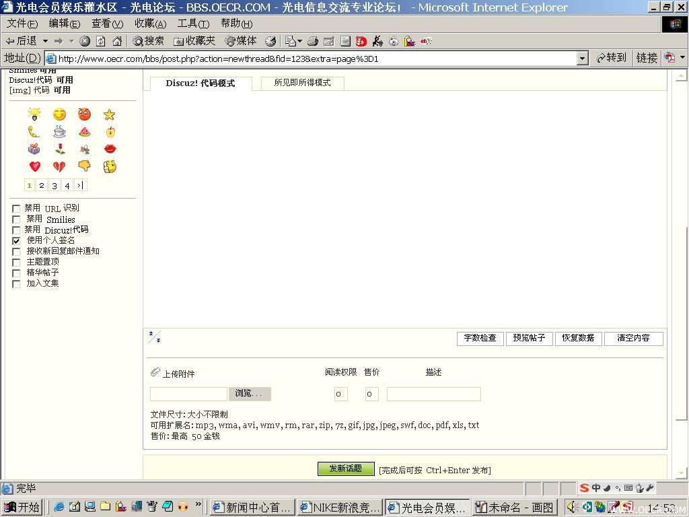Click the 阅读权限 input field
Image resolution: width=689 pixels, height=517 pixels.
[x=341, y=393]
